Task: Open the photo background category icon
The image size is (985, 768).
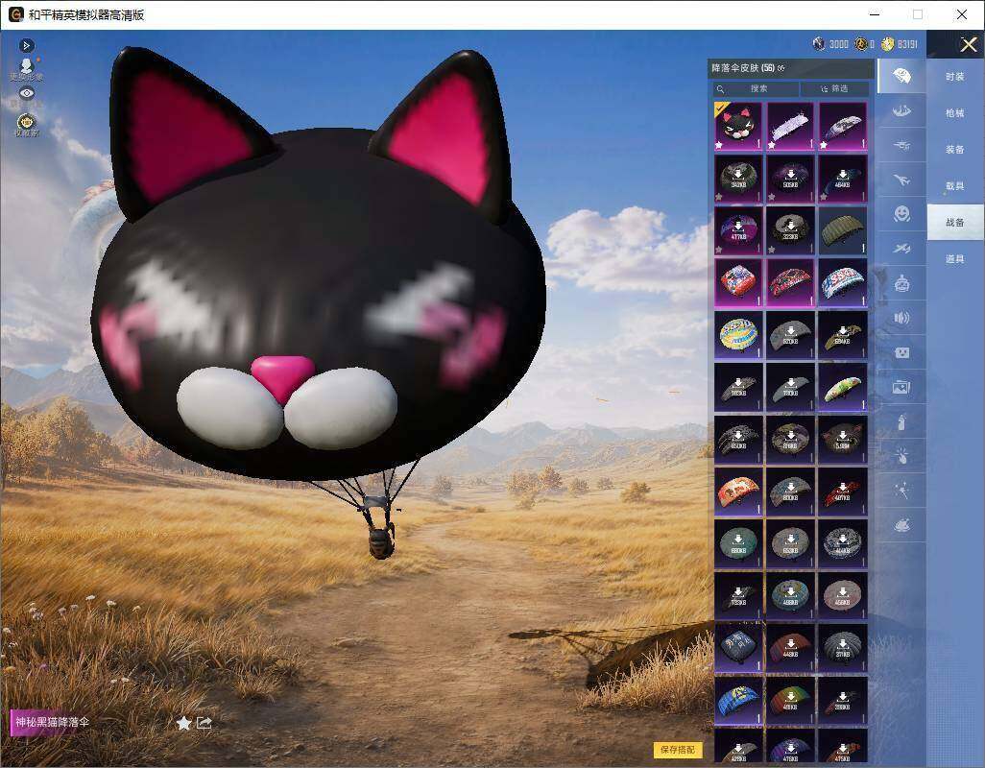Action: 901,388
